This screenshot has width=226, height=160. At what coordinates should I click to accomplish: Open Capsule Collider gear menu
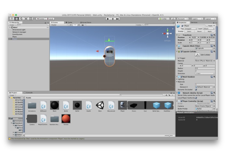coord(214,51)
